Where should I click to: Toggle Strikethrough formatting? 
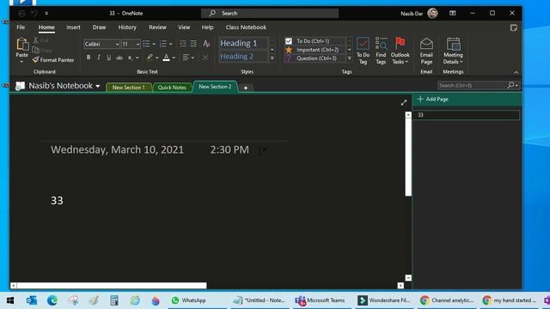119,58
